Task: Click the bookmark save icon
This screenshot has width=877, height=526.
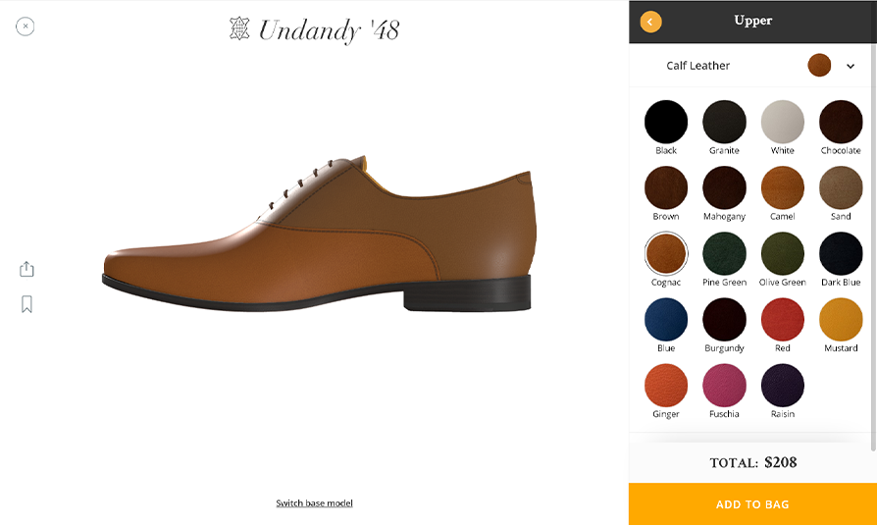Action: 26,304
